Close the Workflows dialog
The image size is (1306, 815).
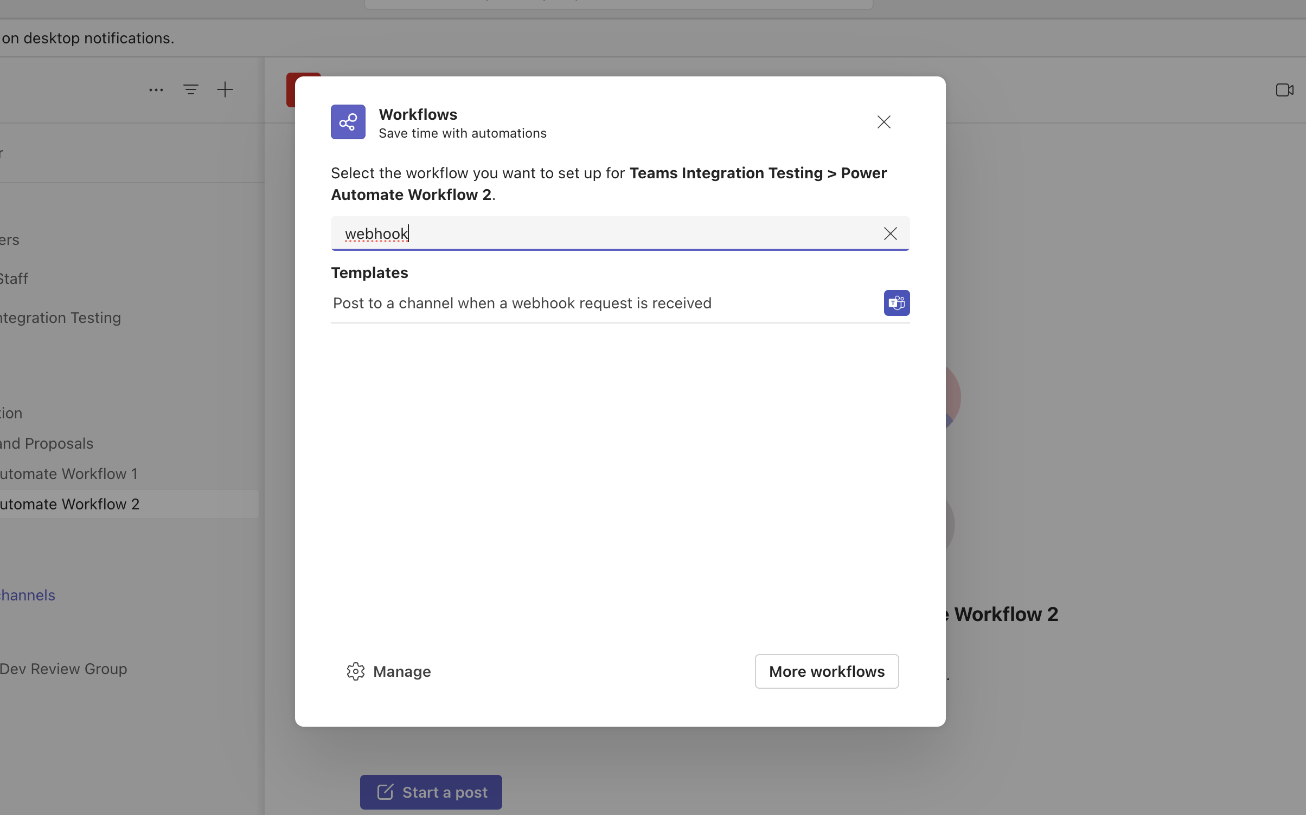pos(884,122)
